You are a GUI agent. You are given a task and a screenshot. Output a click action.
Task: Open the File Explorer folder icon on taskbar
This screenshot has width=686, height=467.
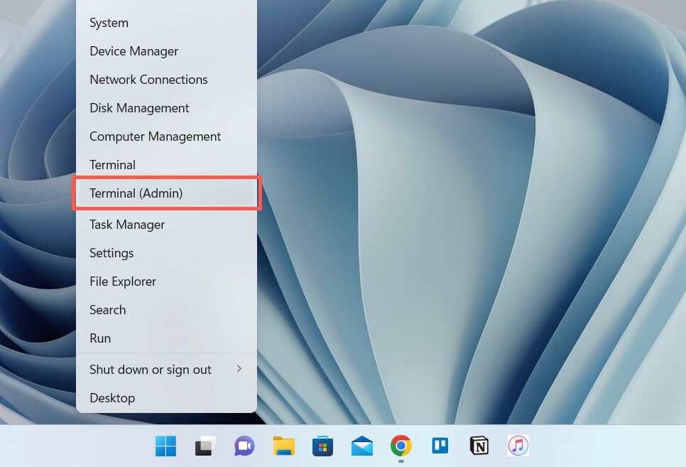click(x=284, y=446)
